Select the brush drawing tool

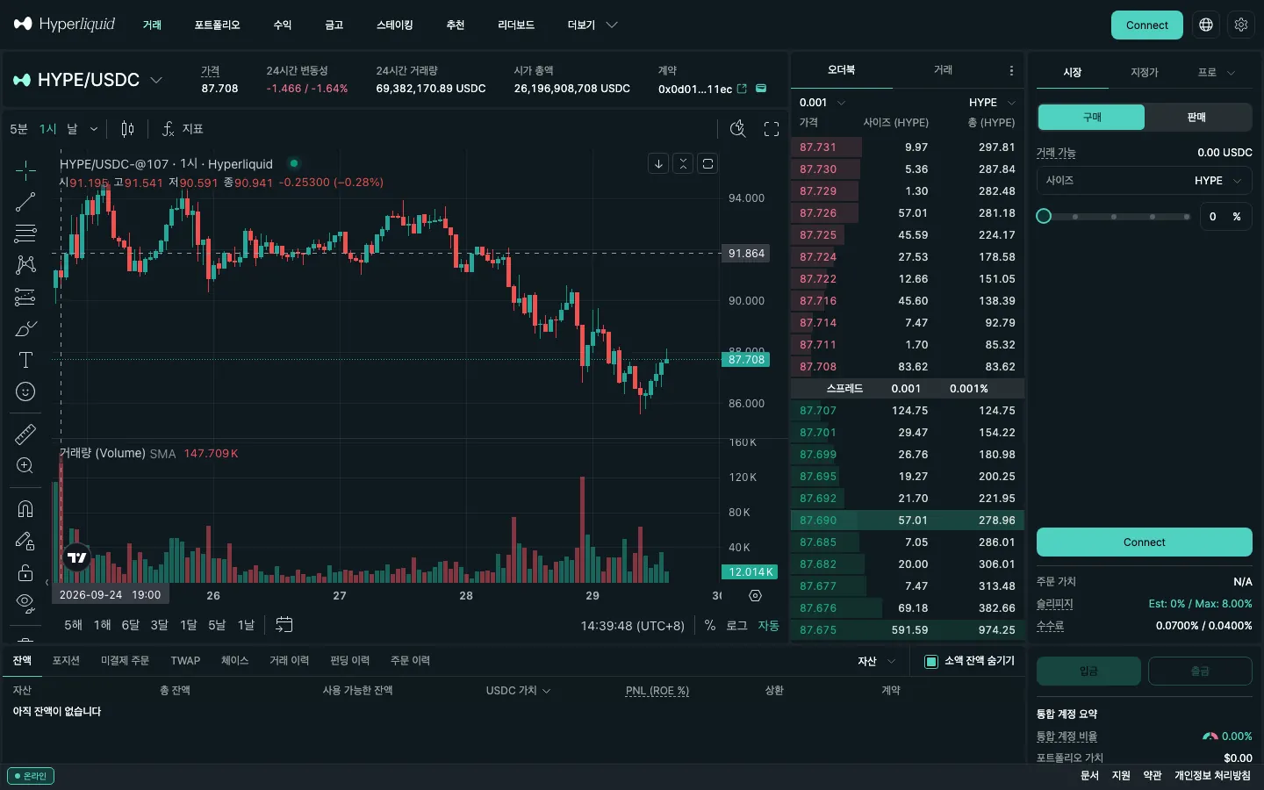(25, 328)
